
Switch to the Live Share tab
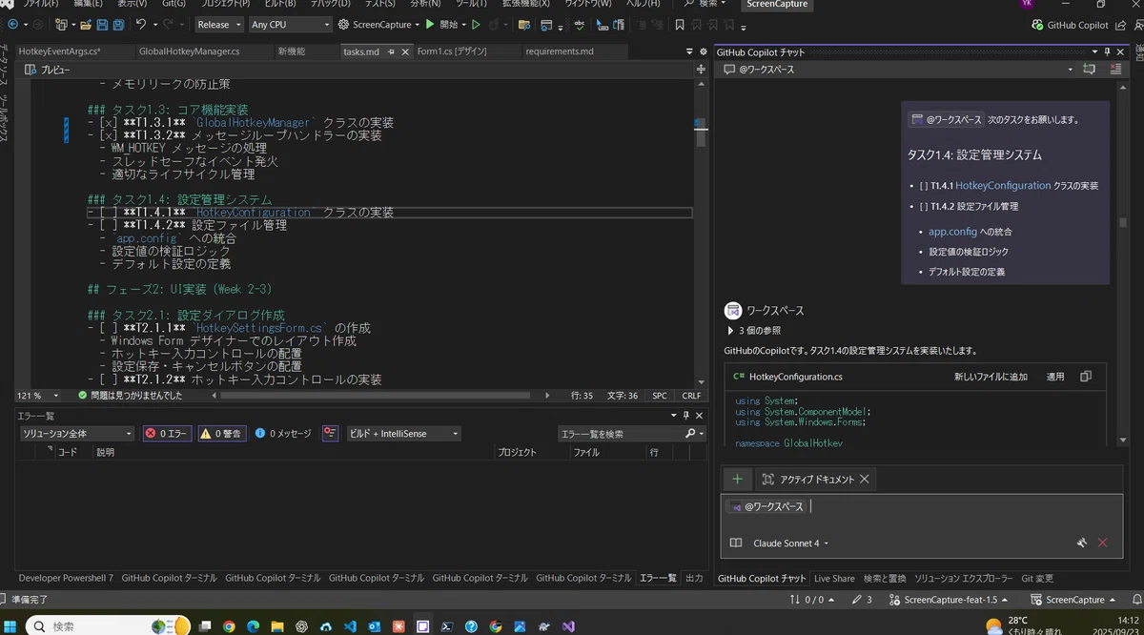point(834,578)
